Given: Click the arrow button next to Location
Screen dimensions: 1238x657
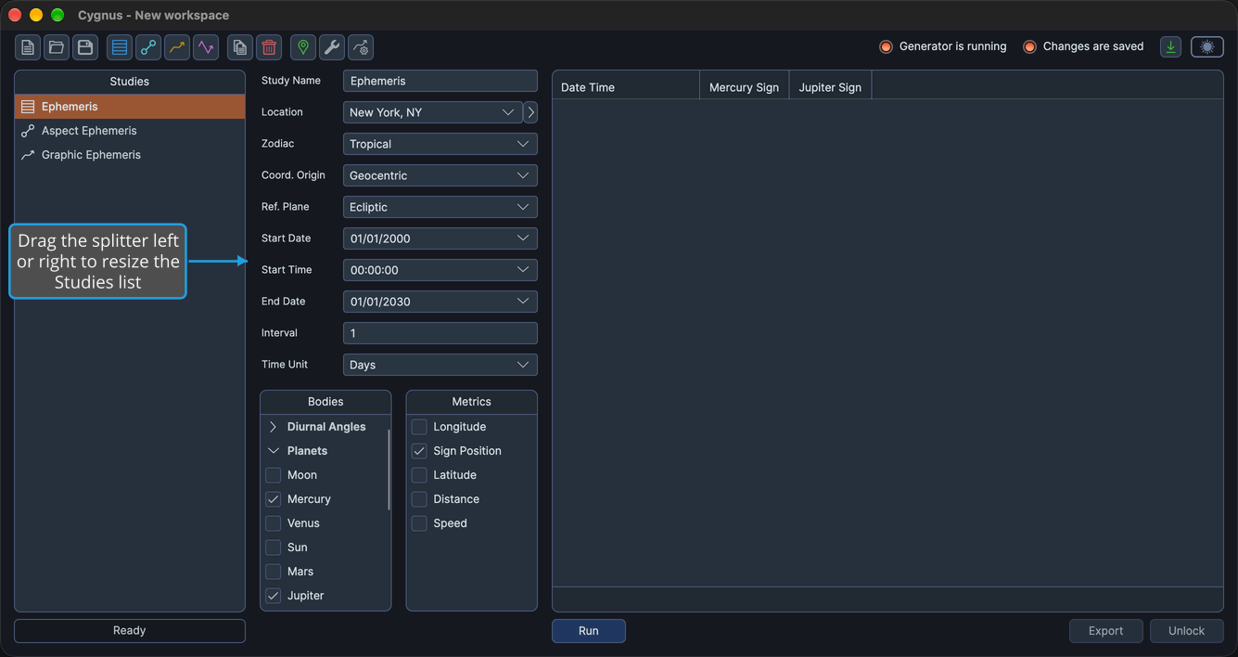Looking at the screenshot, I should (x=530, y=112).
